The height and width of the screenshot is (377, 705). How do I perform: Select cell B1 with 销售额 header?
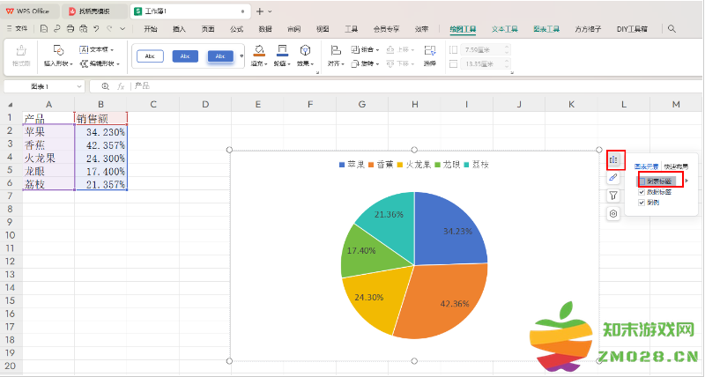(100, 118)
